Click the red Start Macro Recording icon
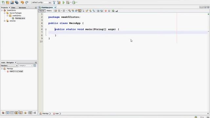Screen dimensions: 210x118 (x=106, y=11)
